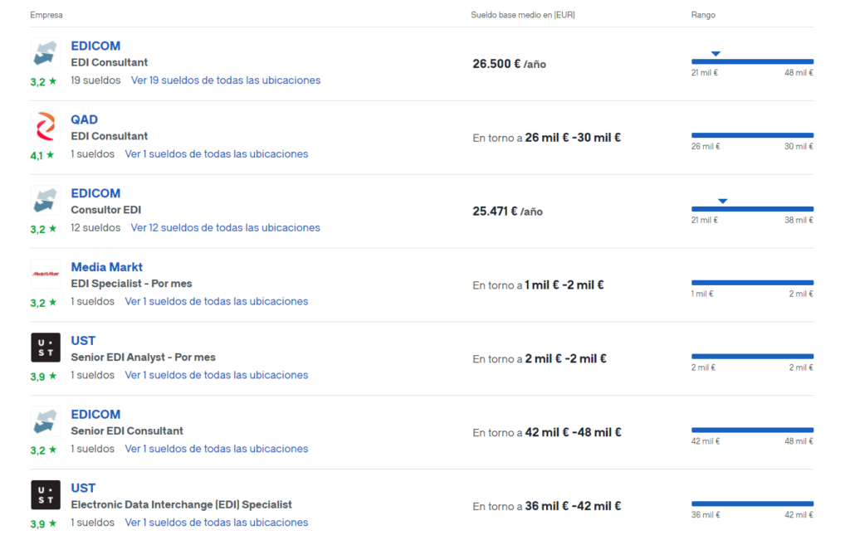Open the EDICOM logo in EDI Consultant row

click(46, 53)
